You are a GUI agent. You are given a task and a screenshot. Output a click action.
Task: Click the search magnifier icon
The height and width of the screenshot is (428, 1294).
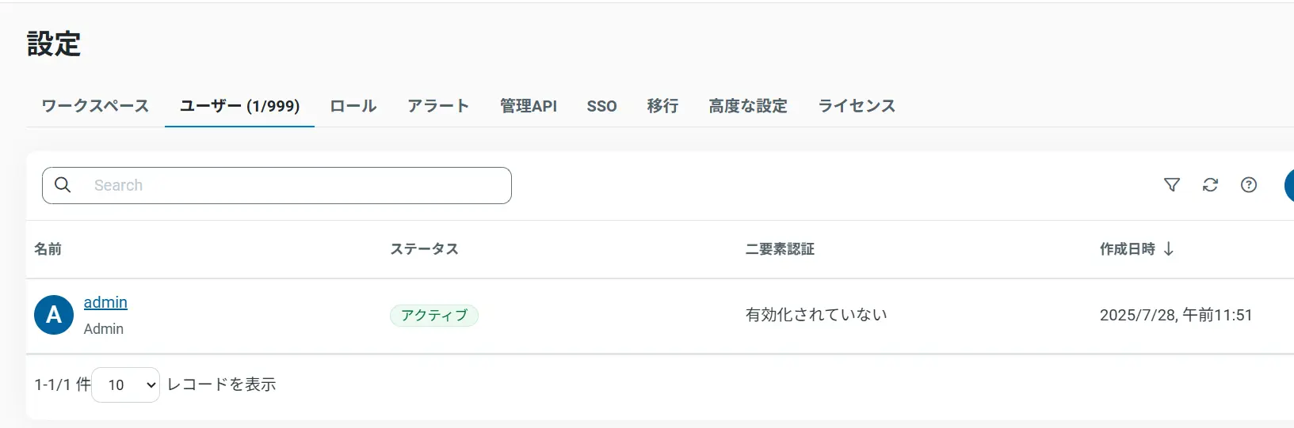pyautogui.click(x=63, y=185)
